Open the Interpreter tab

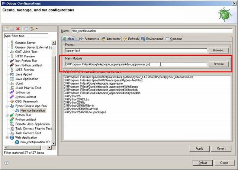coord(111,39)
